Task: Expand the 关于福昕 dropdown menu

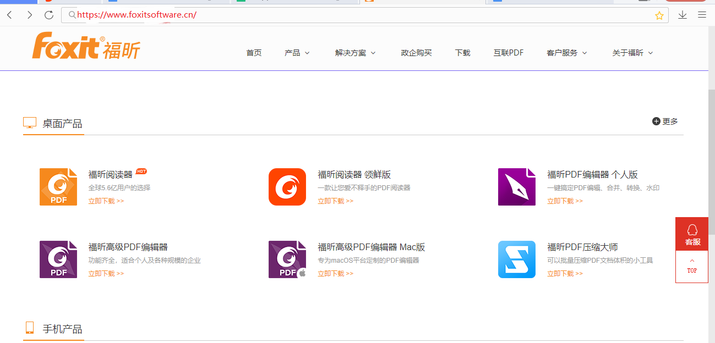Action: click(632, 53)
